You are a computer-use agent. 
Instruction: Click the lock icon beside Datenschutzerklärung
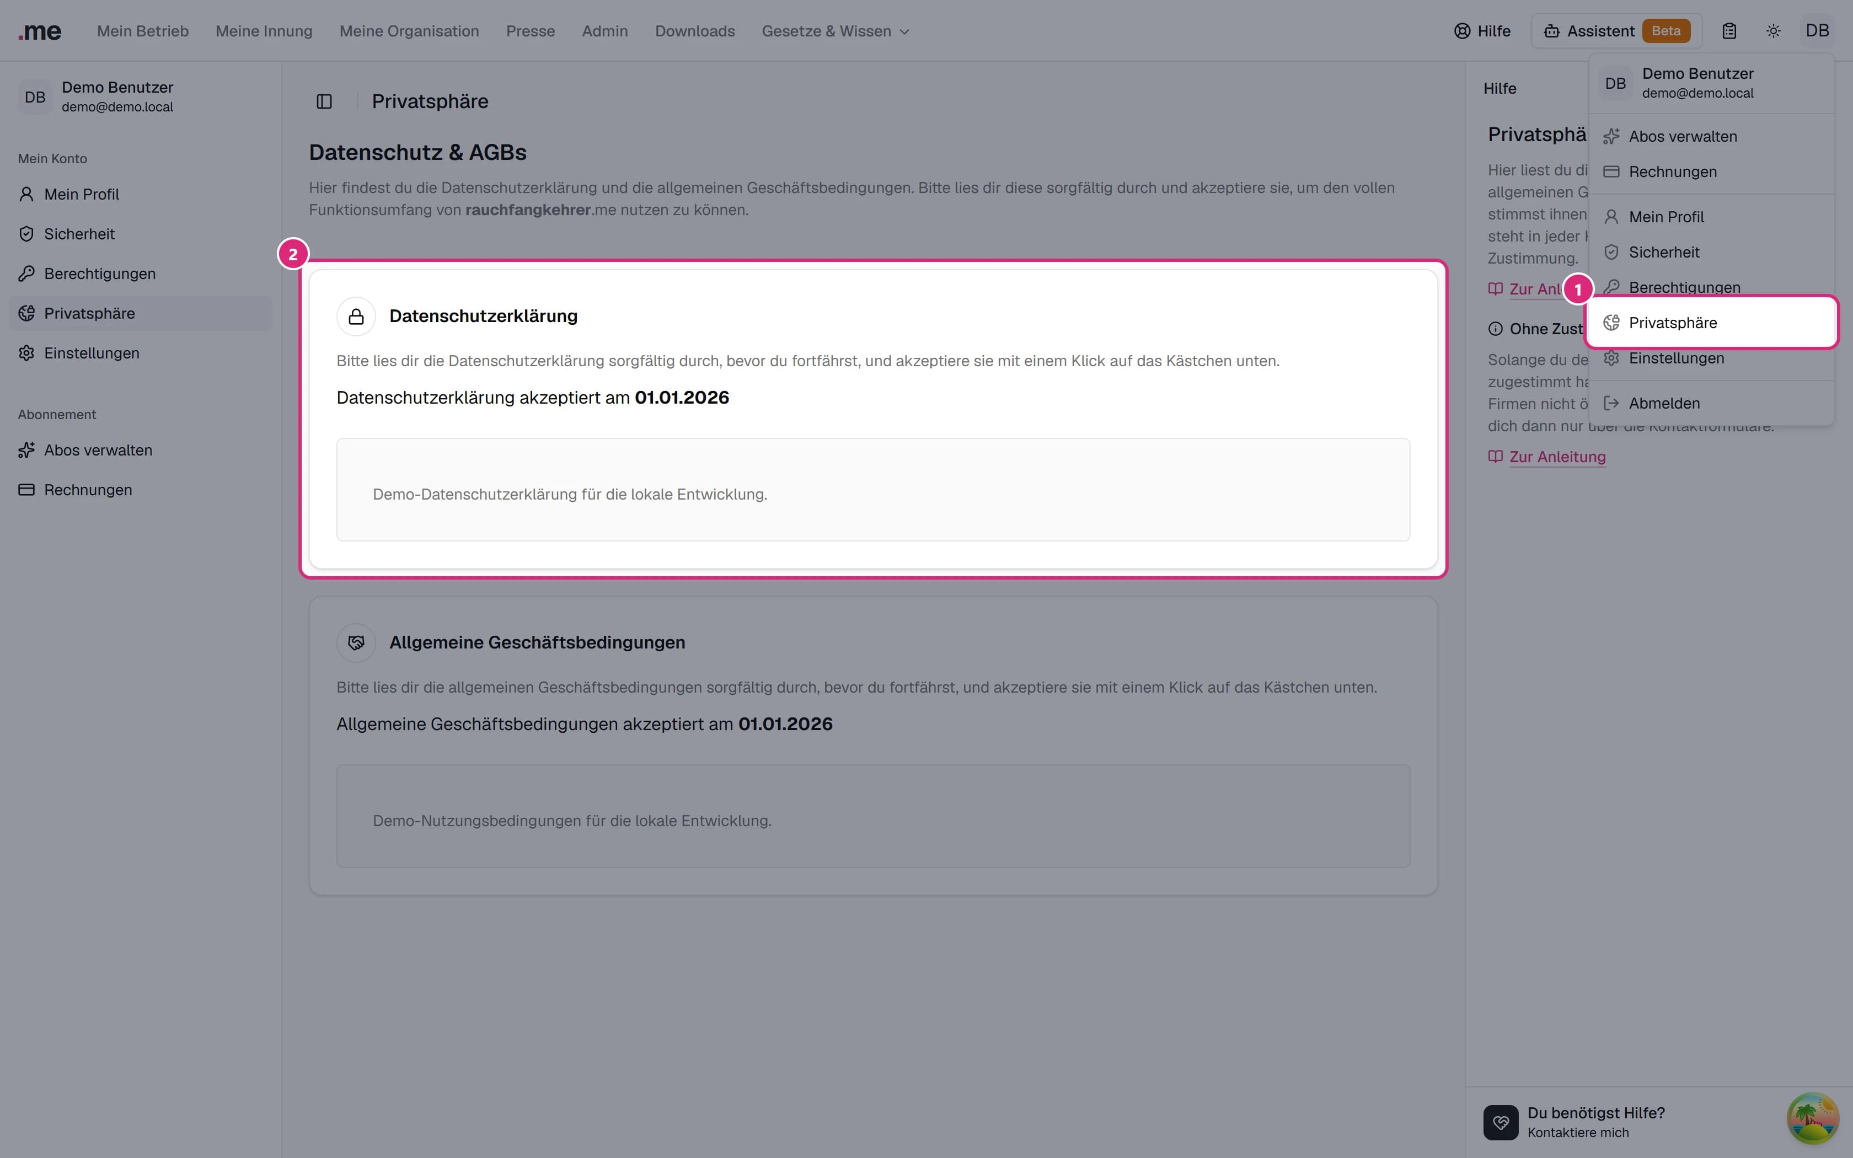[356, 317]
